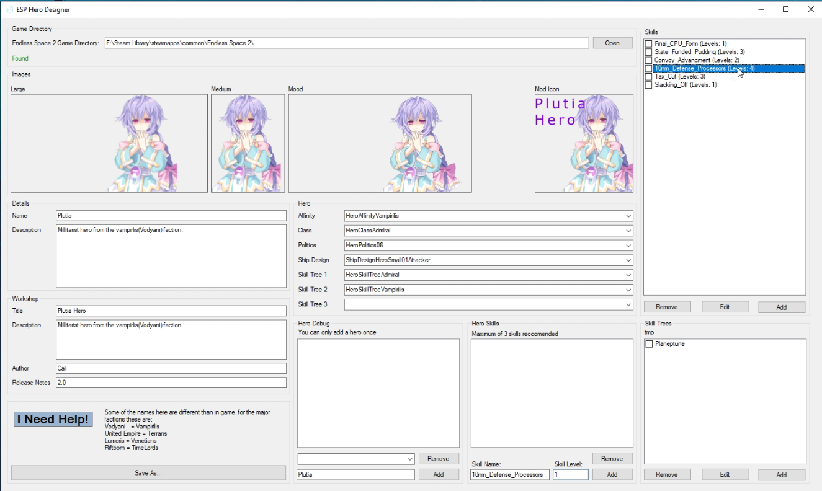Image resolution: width=822 pixels, height=491 pixels.
Task: Open the Affinity dropdown
Action: coord(628,216)
